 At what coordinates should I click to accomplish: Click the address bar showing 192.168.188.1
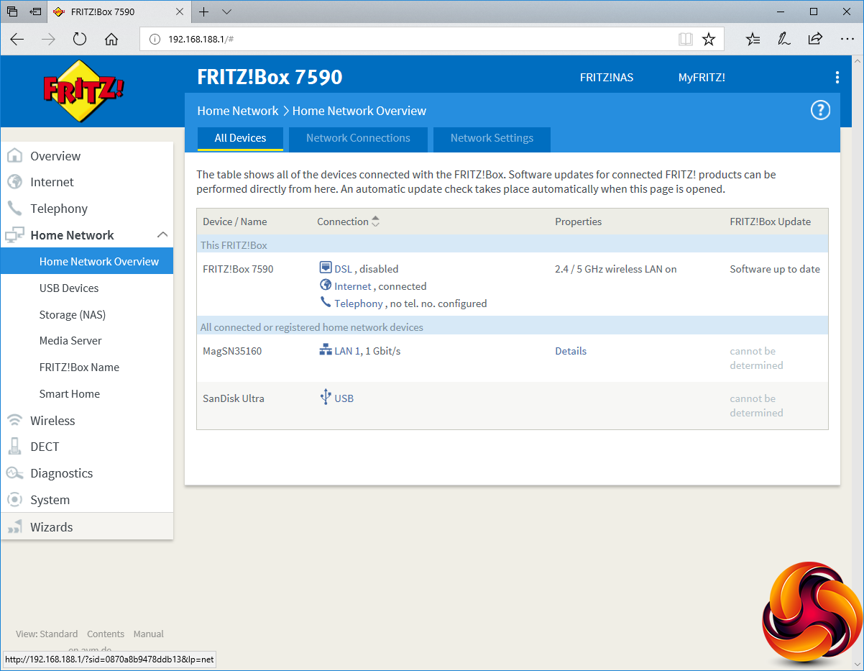[410, 39]
